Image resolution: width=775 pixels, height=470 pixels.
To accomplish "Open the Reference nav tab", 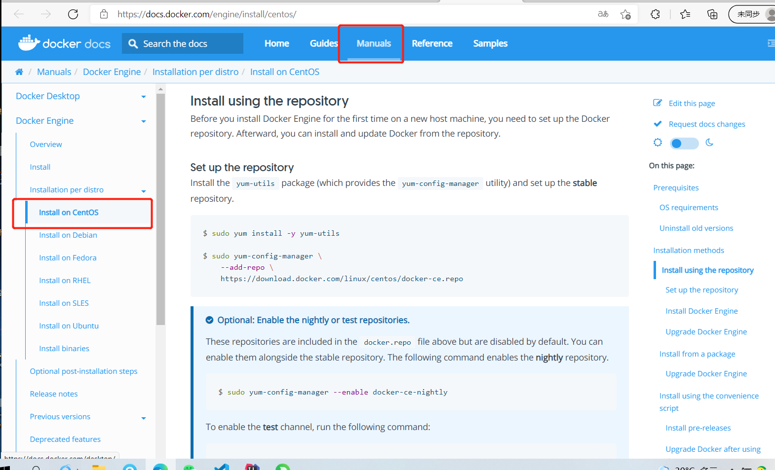I will coord(432,43).
